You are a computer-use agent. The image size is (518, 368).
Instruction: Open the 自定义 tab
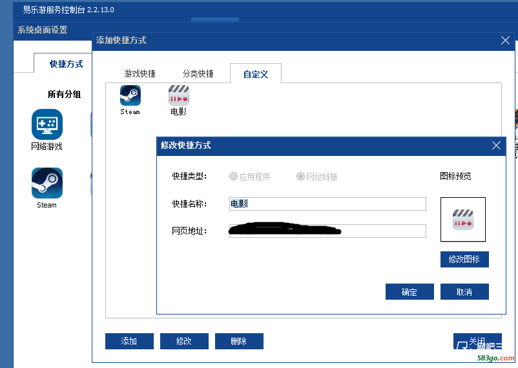pos(255,74)
